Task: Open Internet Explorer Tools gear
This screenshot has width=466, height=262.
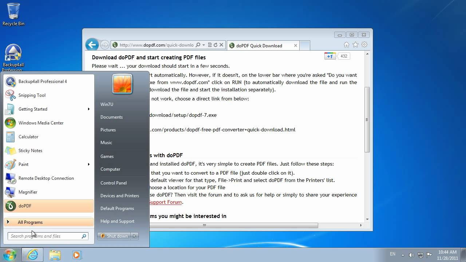Action: point(364,45)
